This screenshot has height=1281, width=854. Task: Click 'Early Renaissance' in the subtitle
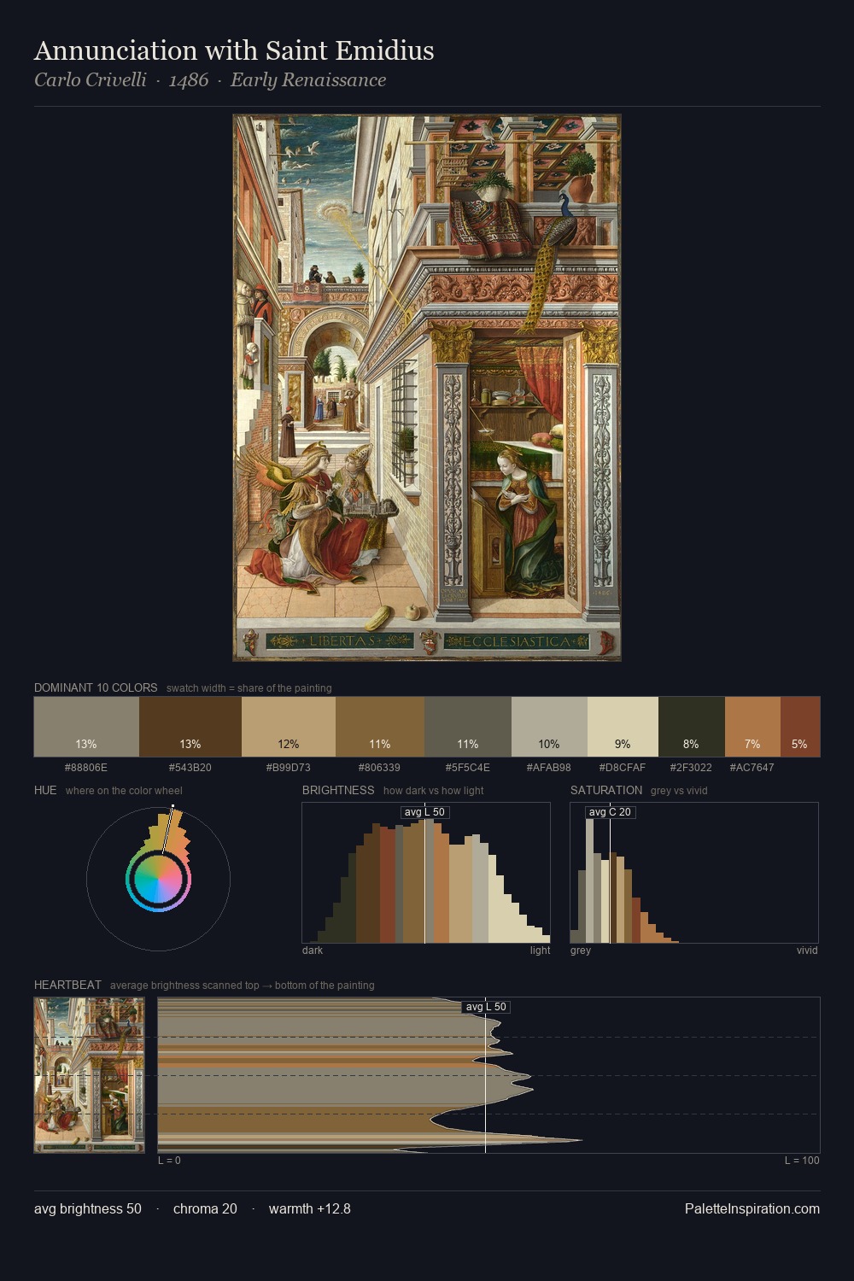coord(308,80)
